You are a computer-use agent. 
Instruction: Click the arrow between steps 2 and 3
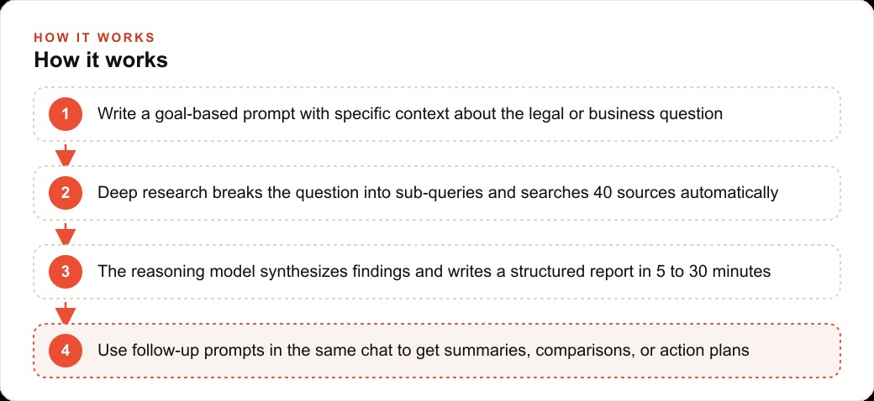pyautogui.click(x=66, y=233)
